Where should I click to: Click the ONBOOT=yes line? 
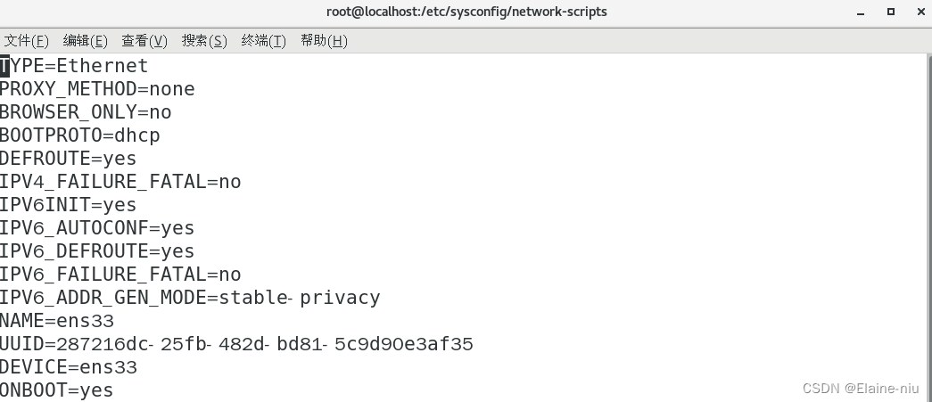pos(57,390)
